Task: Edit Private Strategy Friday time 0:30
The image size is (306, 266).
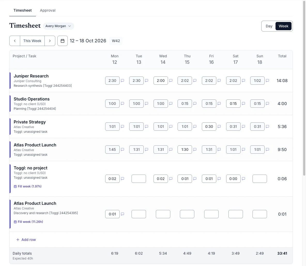Action: pos(209,127)
